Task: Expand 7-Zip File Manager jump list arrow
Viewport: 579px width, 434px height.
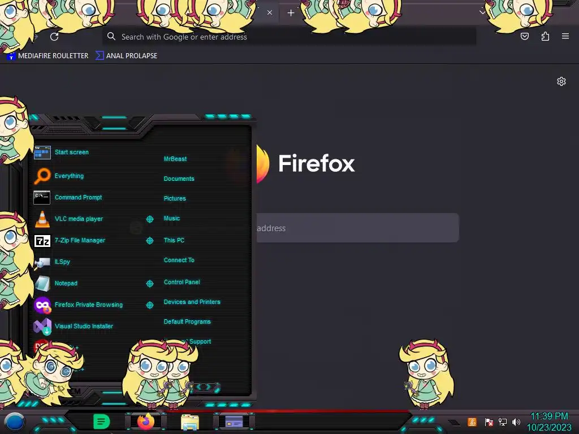Action: (149, 241)
